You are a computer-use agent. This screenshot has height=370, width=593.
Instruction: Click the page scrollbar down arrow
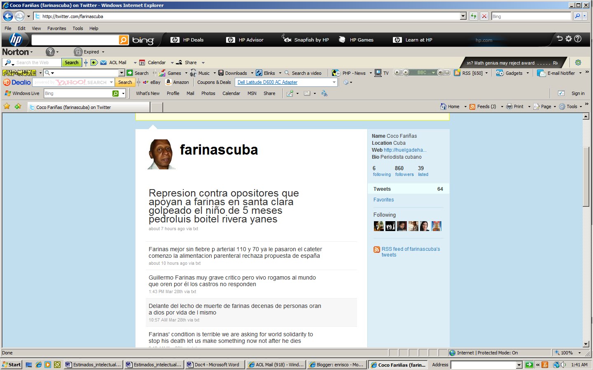(586, 344)
